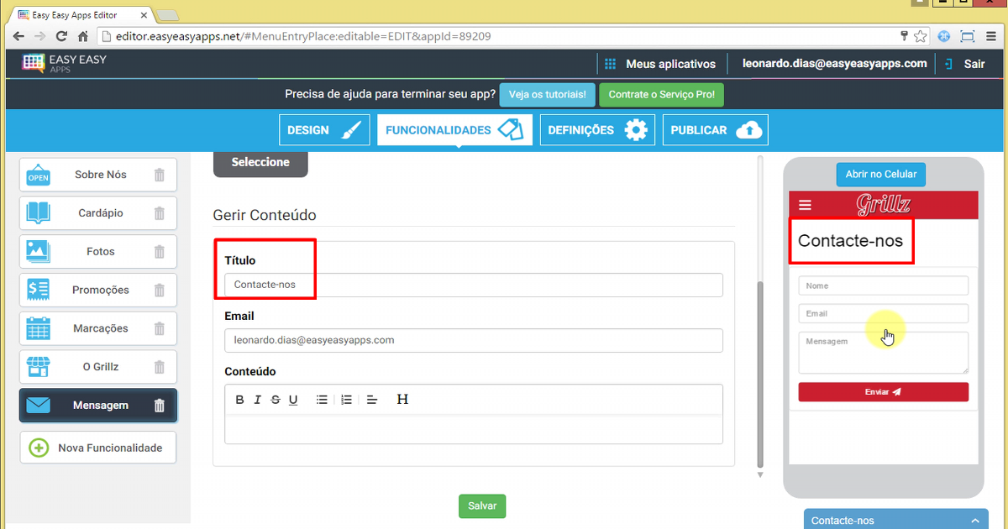
Task: Click the Italic formatting icon
Action: tap(258, 400)
